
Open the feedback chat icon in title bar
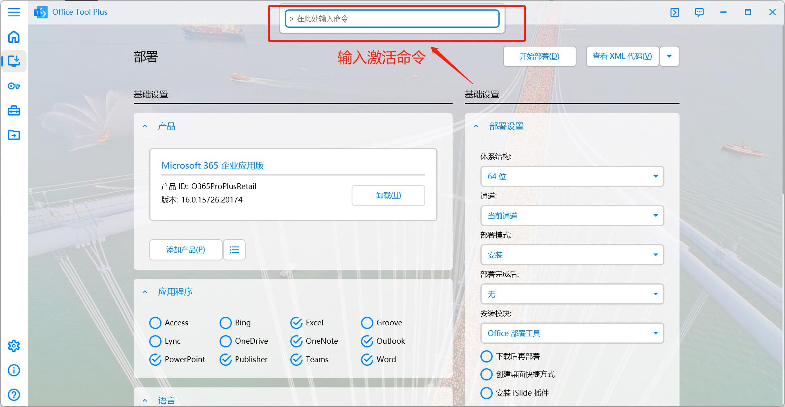coord(699,12)
